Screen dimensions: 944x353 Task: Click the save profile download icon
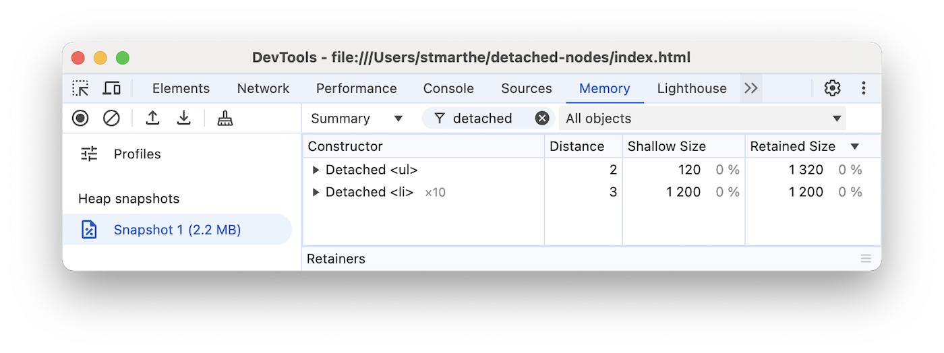(183, 119)
